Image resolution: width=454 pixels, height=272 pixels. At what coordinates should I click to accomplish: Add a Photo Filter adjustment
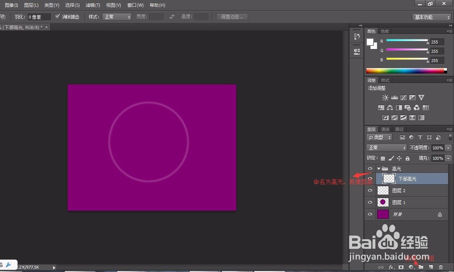coord(408,108)
